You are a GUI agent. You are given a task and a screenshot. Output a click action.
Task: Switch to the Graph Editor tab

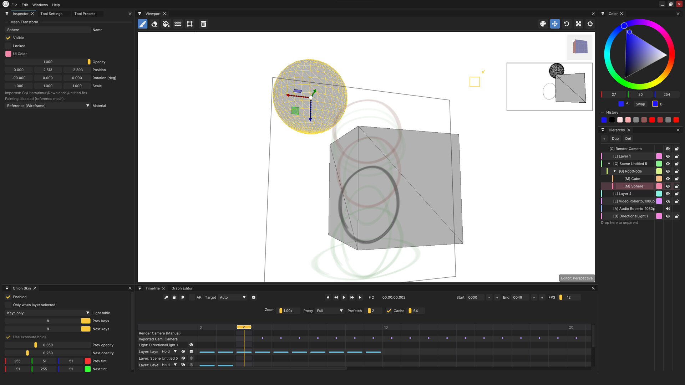point(182,288)
